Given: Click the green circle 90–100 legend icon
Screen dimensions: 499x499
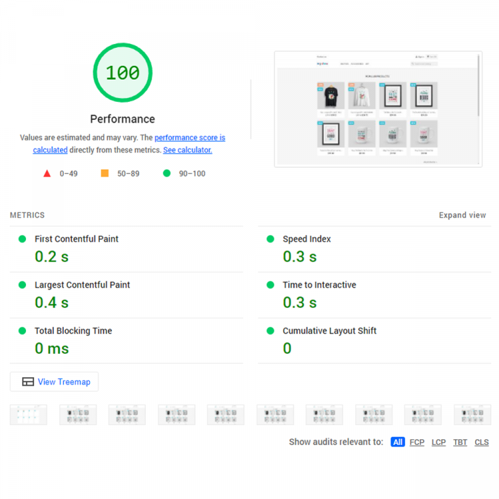Looking at the screenshot, I should point(167,173).
